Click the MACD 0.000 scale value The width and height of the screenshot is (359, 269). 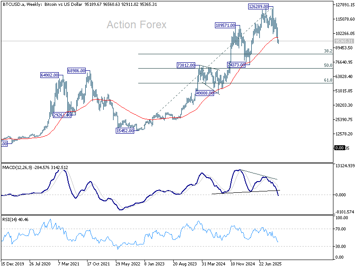click(341, 195)
